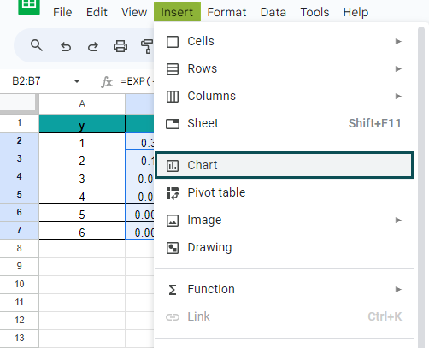The height and width of the screenshot is (348, 429).
Task: Choose Sheet with Shift+F11 shortcut entry
Action: [x=285, y=123]
